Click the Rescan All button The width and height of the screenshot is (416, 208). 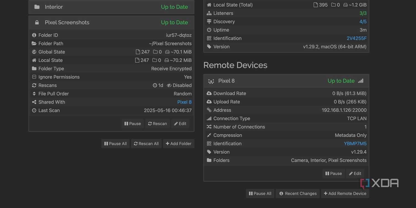[146, 143]
